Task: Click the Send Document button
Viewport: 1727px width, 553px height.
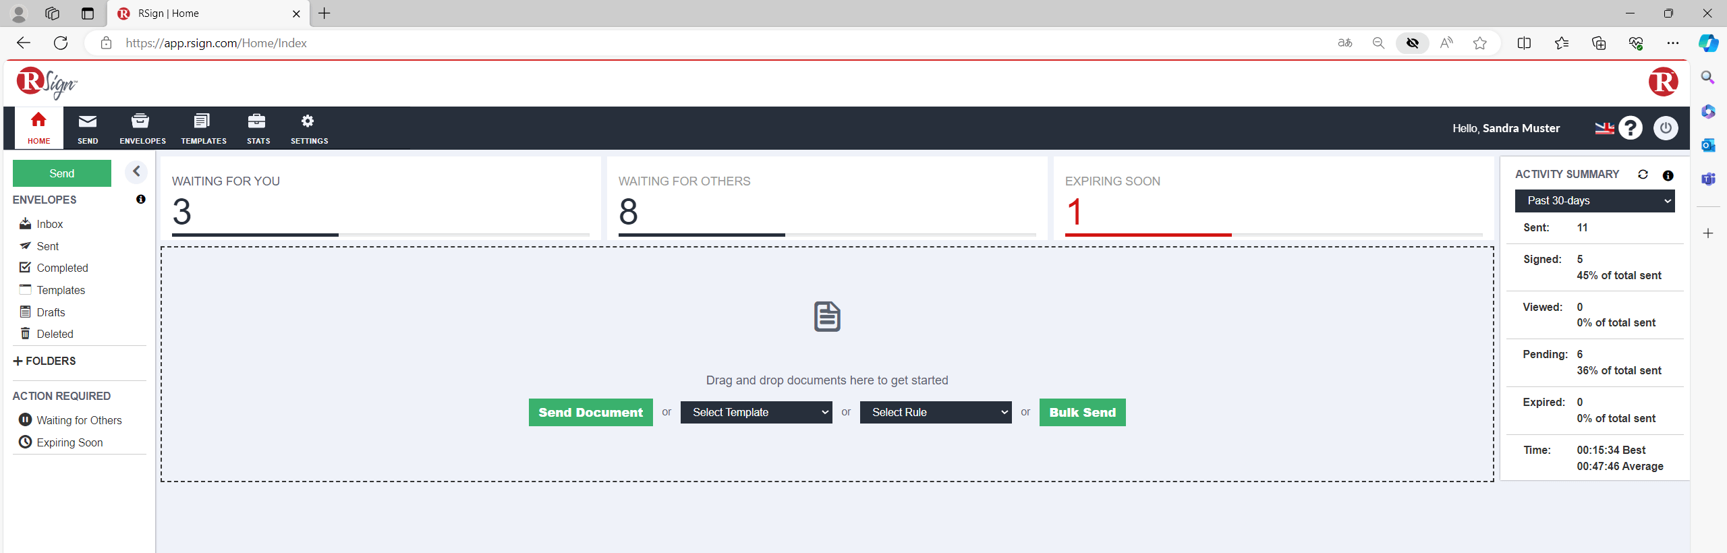Action: point(591,412)
